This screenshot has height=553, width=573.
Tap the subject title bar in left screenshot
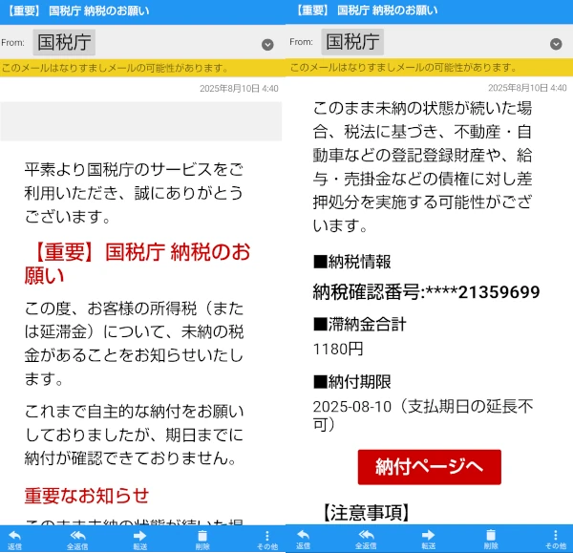click(x=142, y=11)
